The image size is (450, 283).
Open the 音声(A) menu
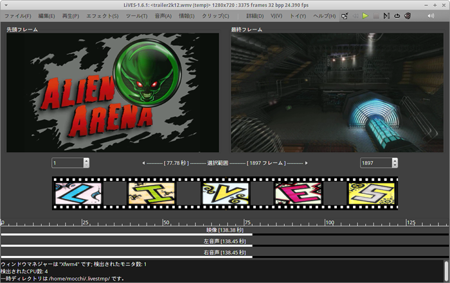[163, 16]
